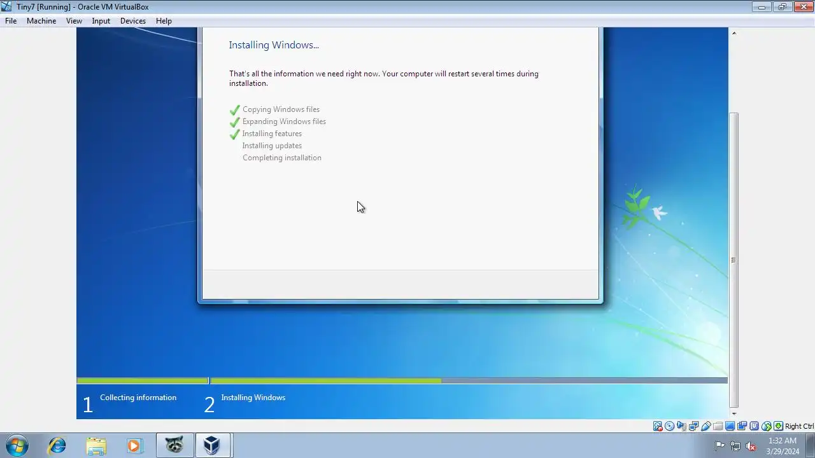
Task: Click the stage 2 Installing Windows label
Action: click(253, 398)
